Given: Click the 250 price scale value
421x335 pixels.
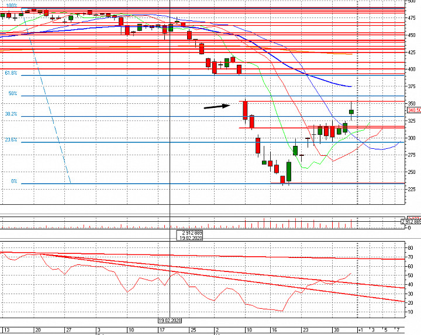Looking at the screenshot, I should pos(411,172).
